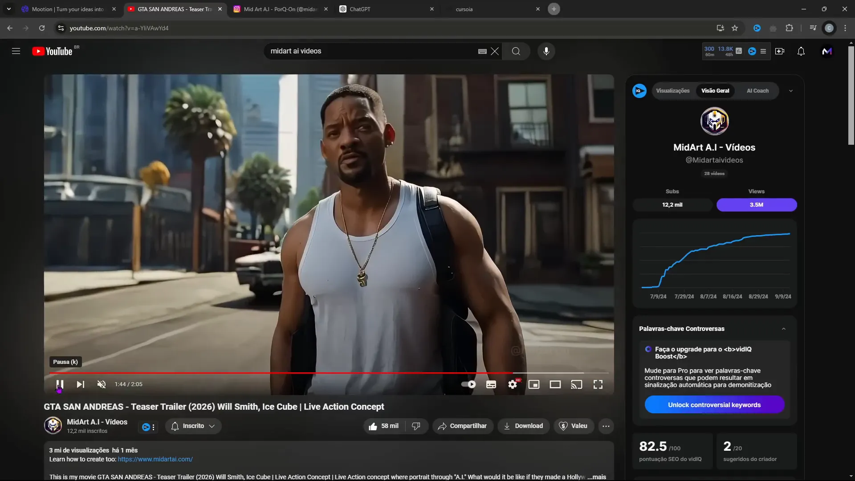Click the 2/20 sugeridos do criador card

pos(757,451)
